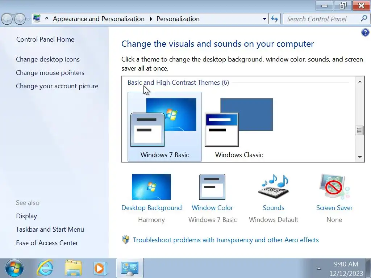Click the theme list scrollbar thumb
This screenshot has width=371, height=278.
360,130
